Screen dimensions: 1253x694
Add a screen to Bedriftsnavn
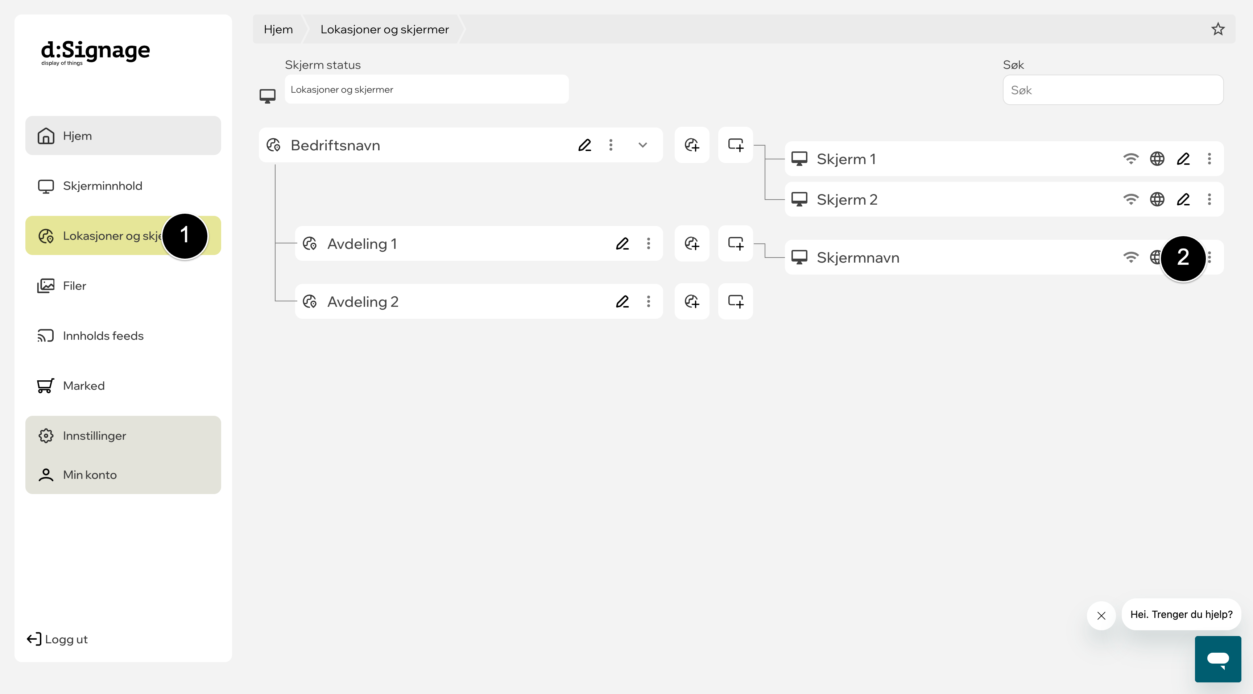(x=736, y=145)
